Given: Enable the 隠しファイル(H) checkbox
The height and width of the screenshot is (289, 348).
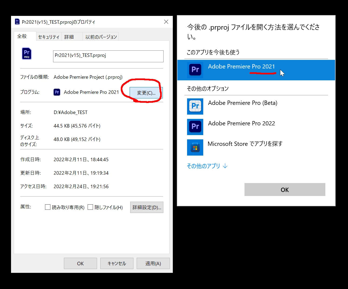Looking at the screenshot, I should coord(90,207).
